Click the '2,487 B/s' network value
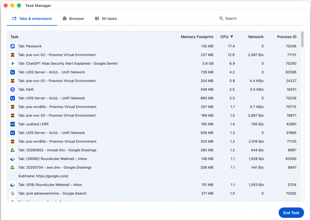 coord(256,55)
